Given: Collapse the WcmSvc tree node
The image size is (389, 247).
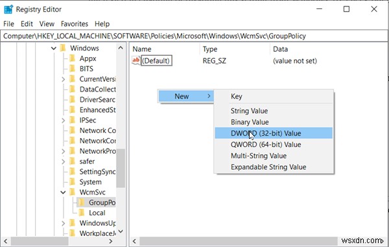Looking at the screenshot, I should point(63,192).
